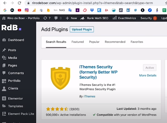The width and height of the screenshot is (167, 123).
Task: Switch to the Featured tab
Action: point(78,42)
